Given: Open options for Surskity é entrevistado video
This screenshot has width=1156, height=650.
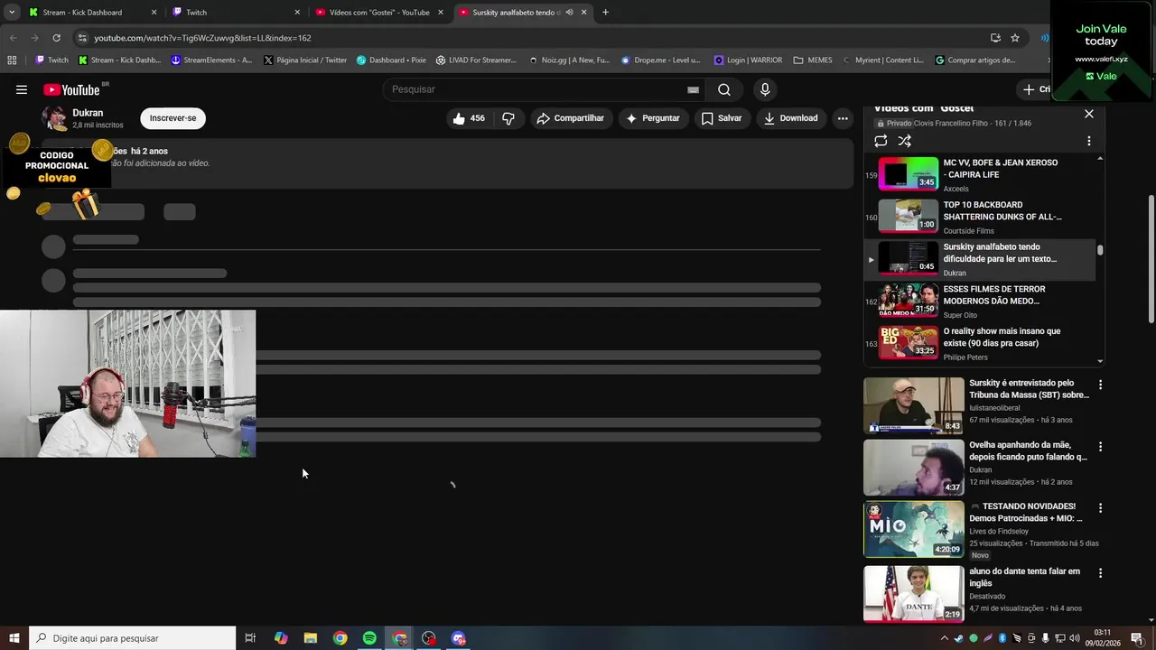Looking at the screenshot, I should click(x=1100, y=385).
